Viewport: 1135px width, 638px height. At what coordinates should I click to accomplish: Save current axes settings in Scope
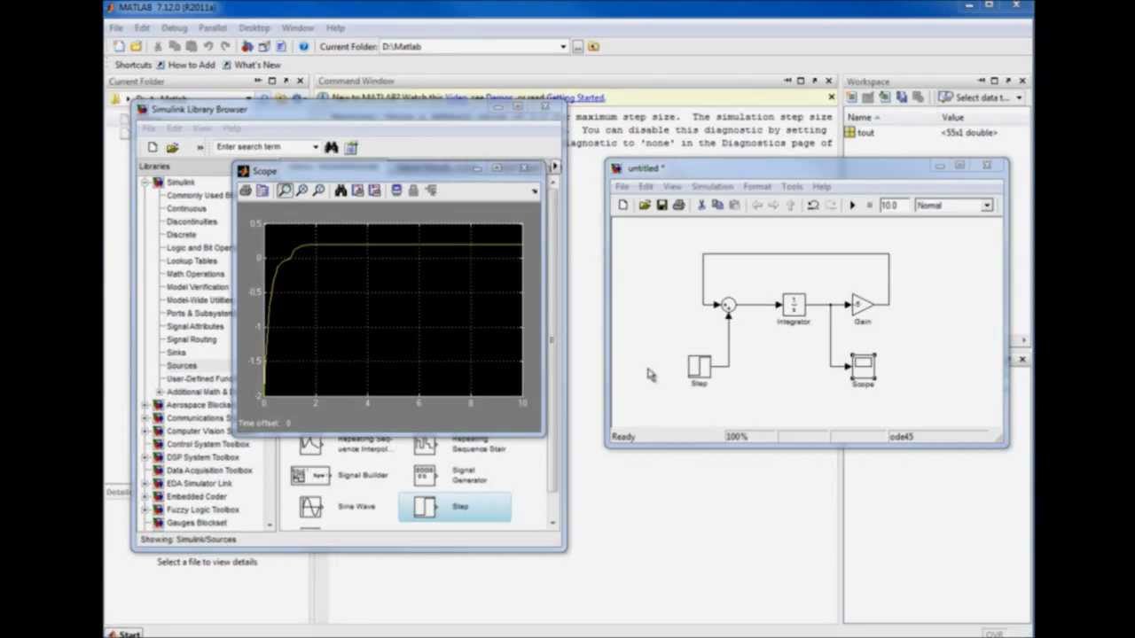point(357,191)
